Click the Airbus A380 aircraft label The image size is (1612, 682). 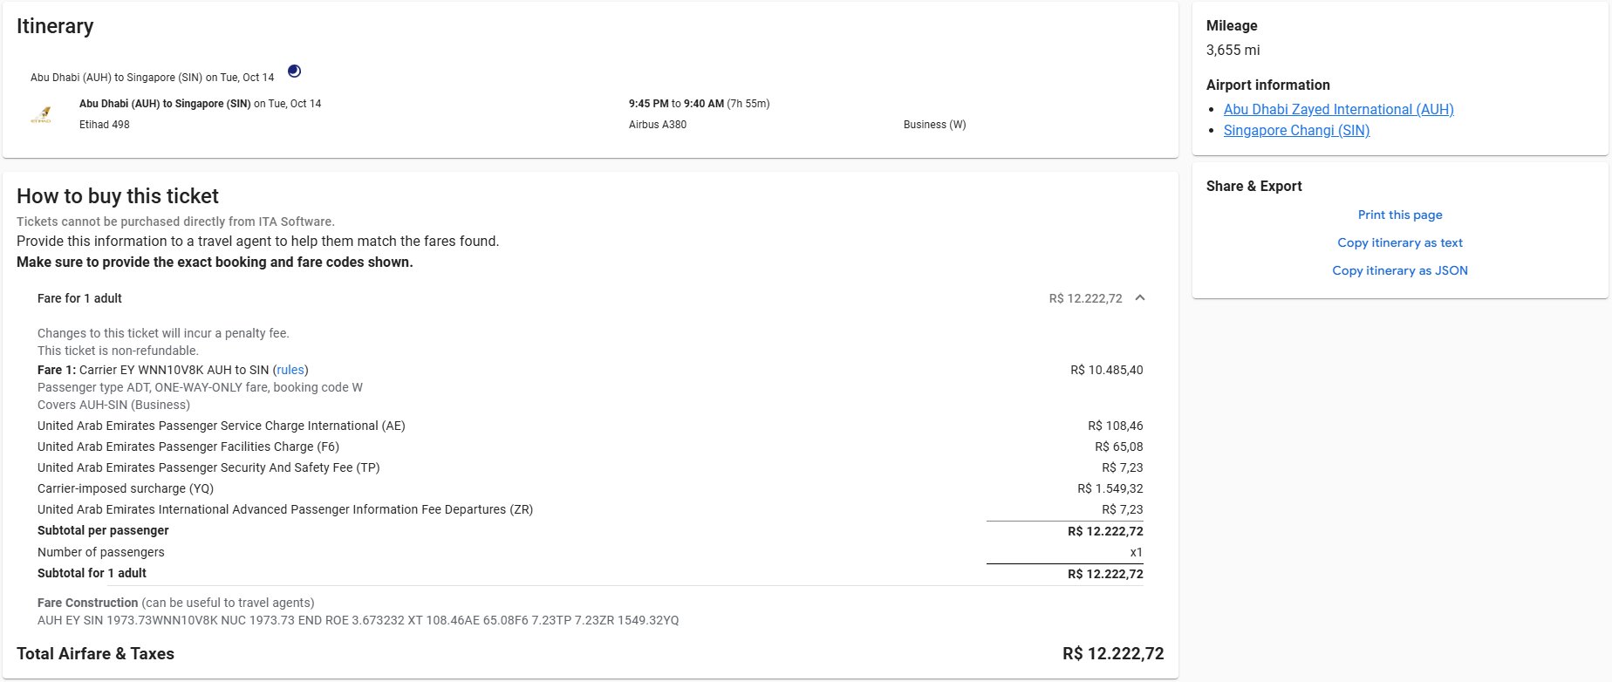point(657,125)
